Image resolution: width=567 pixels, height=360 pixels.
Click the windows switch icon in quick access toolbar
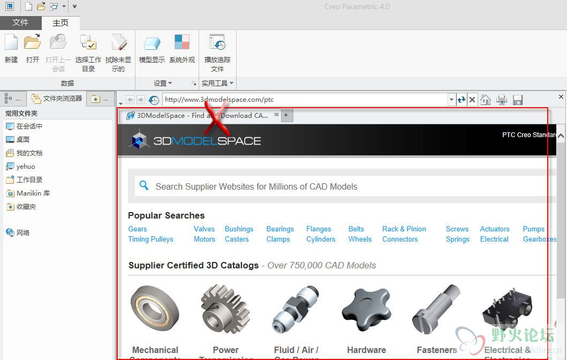coord(54,6)
